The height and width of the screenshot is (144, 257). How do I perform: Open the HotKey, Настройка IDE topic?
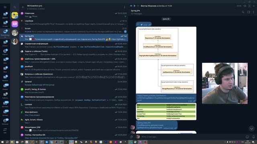click(74, 136)
